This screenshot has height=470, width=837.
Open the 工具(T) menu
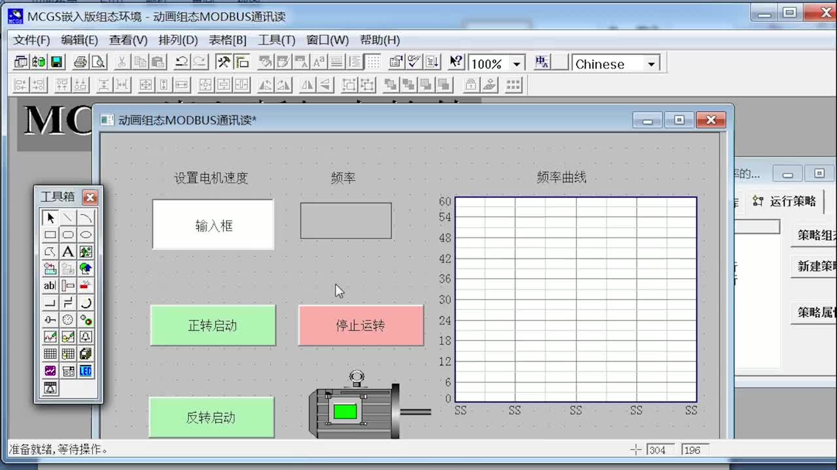coord(277,40)
